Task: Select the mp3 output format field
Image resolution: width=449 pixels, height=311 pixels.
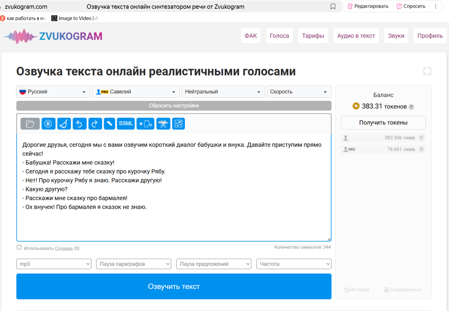Action: 54,264
